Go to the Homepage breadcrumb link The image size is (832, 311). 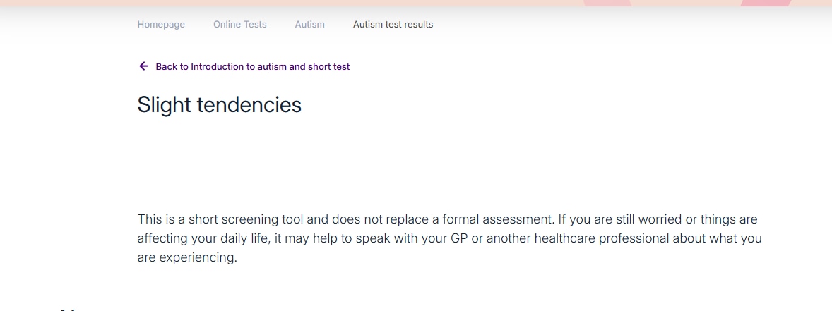tap(161, 25)
